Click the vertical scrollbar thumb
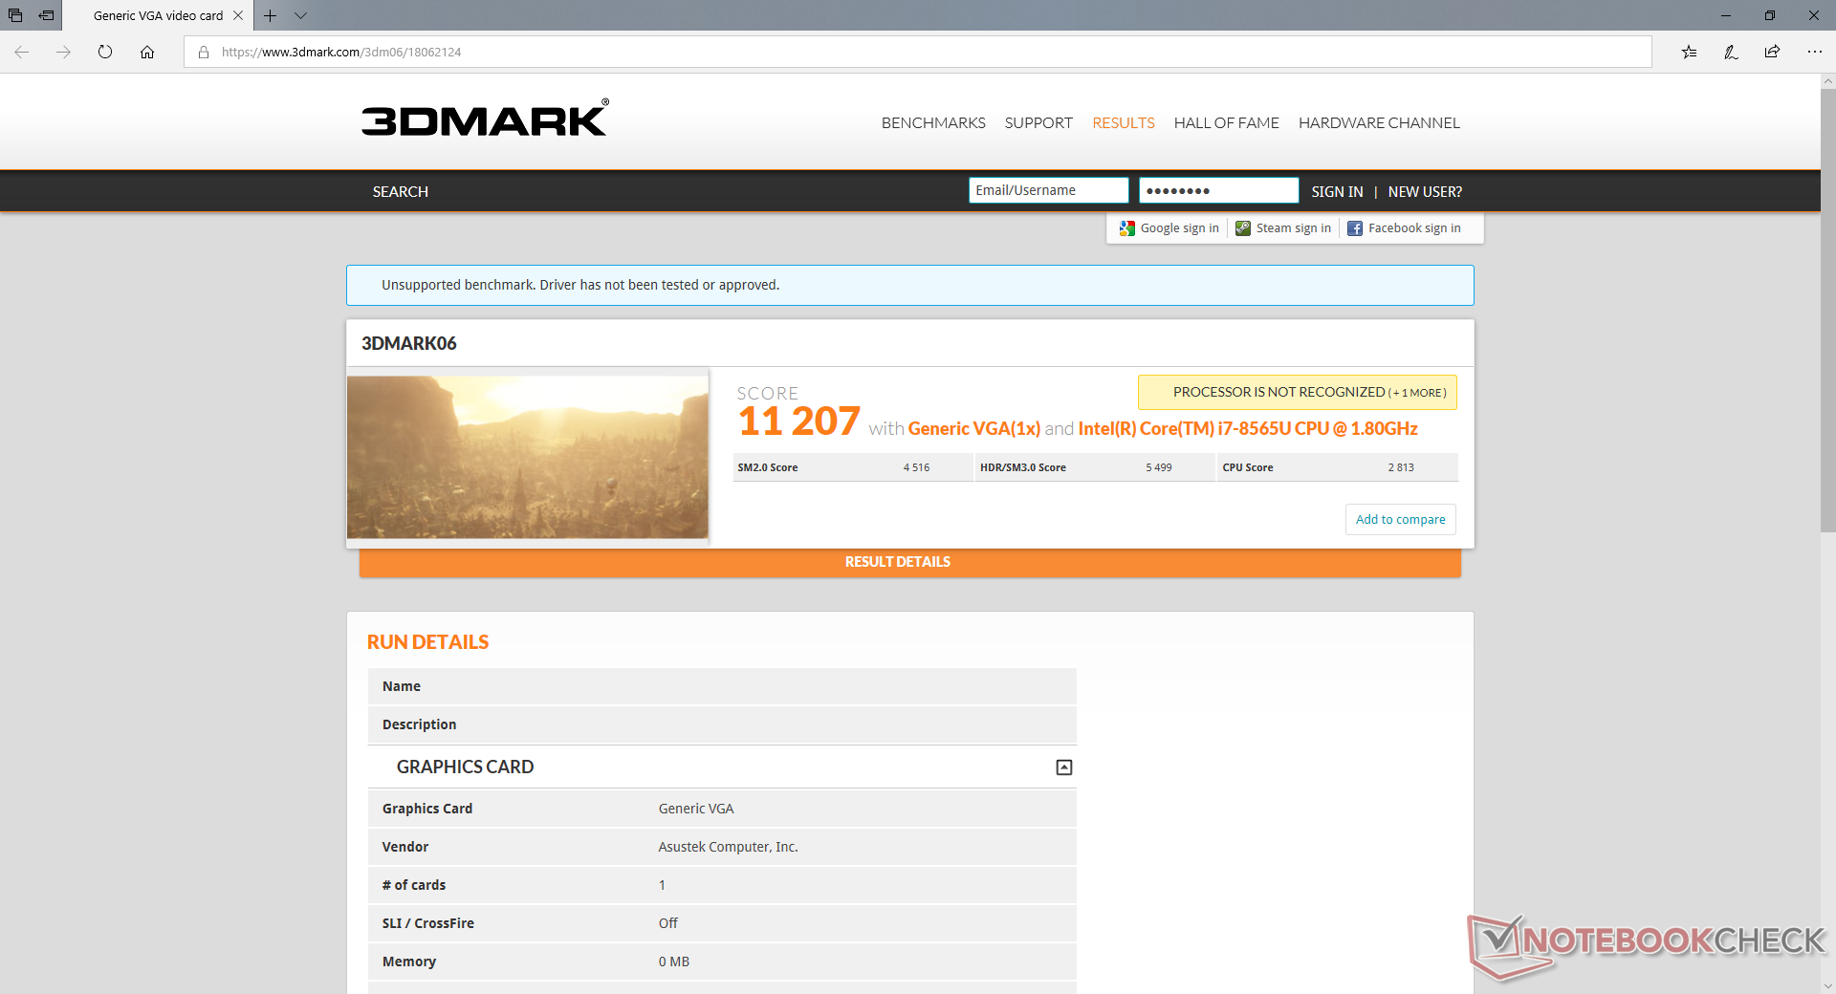 (x=1827, y=310)
